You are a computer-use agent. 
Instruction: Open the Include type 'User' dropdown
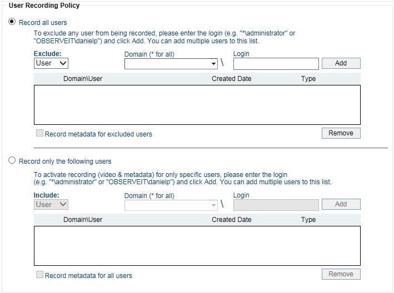pyautogui.click(x=51, y=204)
